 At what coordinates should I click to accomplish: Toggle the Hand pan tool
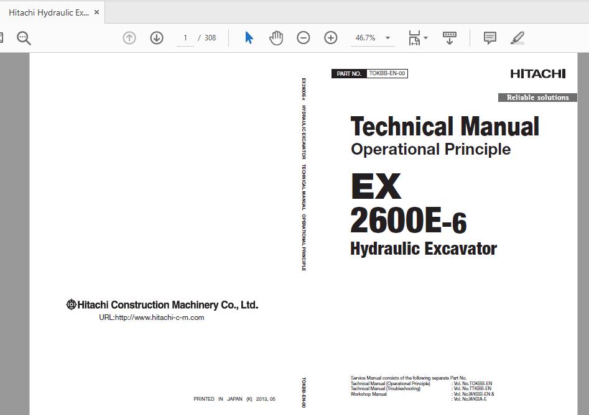(276, 37)
